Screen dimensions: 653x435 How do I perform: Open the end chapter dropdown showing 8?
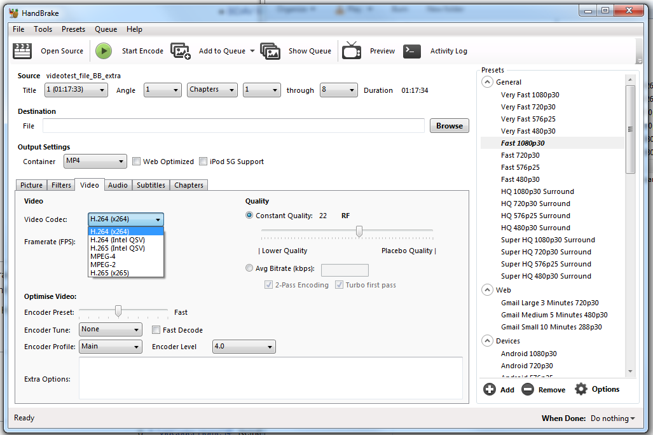click(338, 90)
